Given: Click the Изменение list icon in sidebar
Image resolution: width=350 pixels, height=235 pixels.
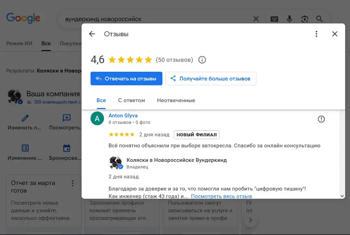Looking at the screenshot, I should (24, 148).
